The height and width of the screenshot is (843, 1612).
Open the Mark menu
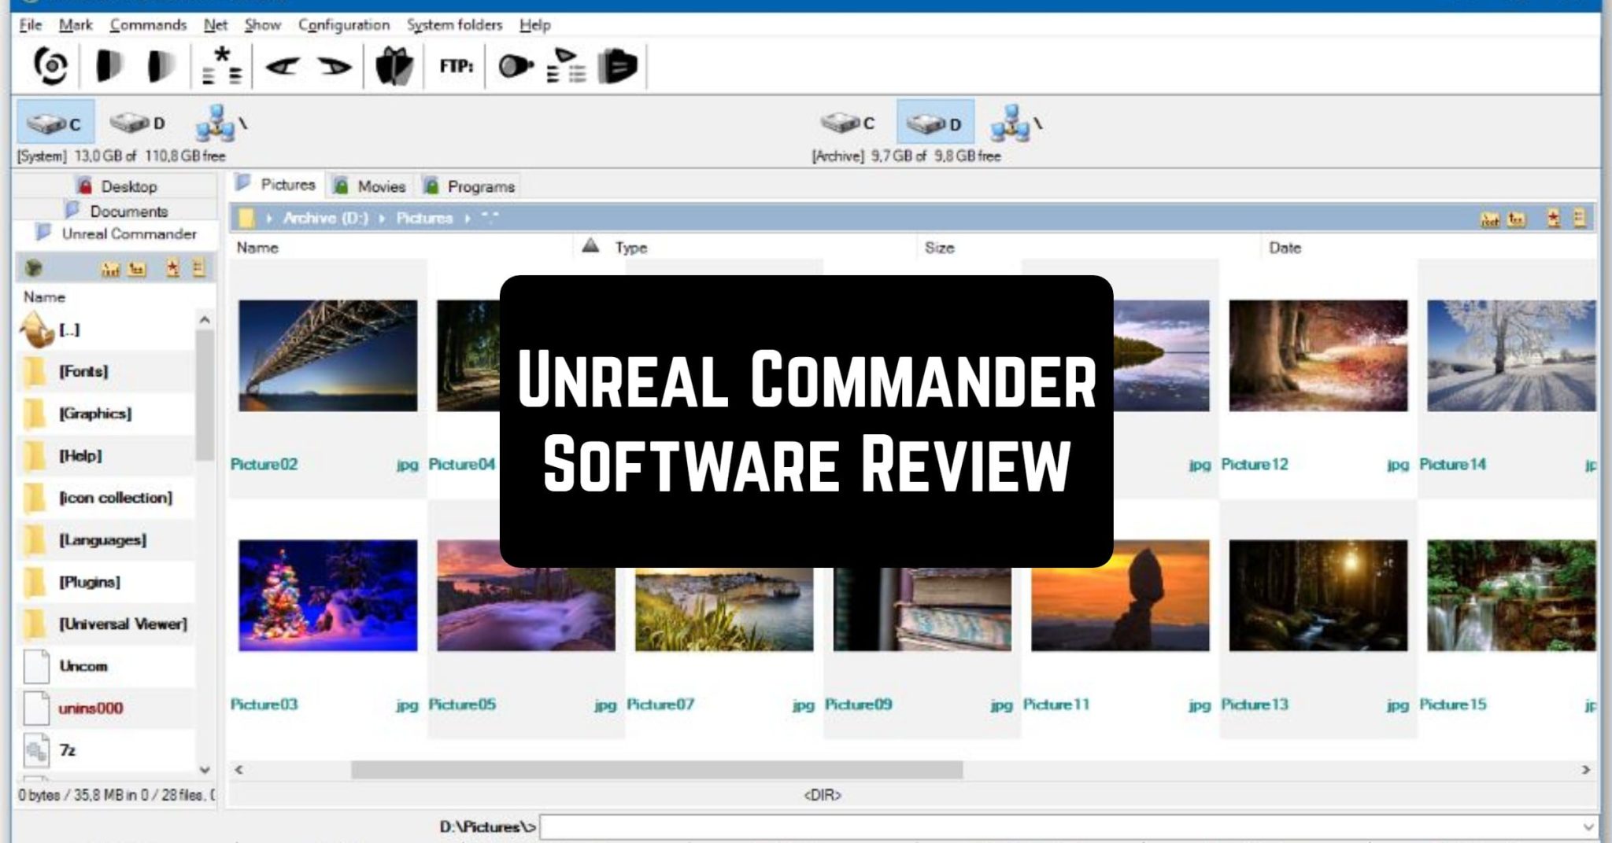[76, 25]
